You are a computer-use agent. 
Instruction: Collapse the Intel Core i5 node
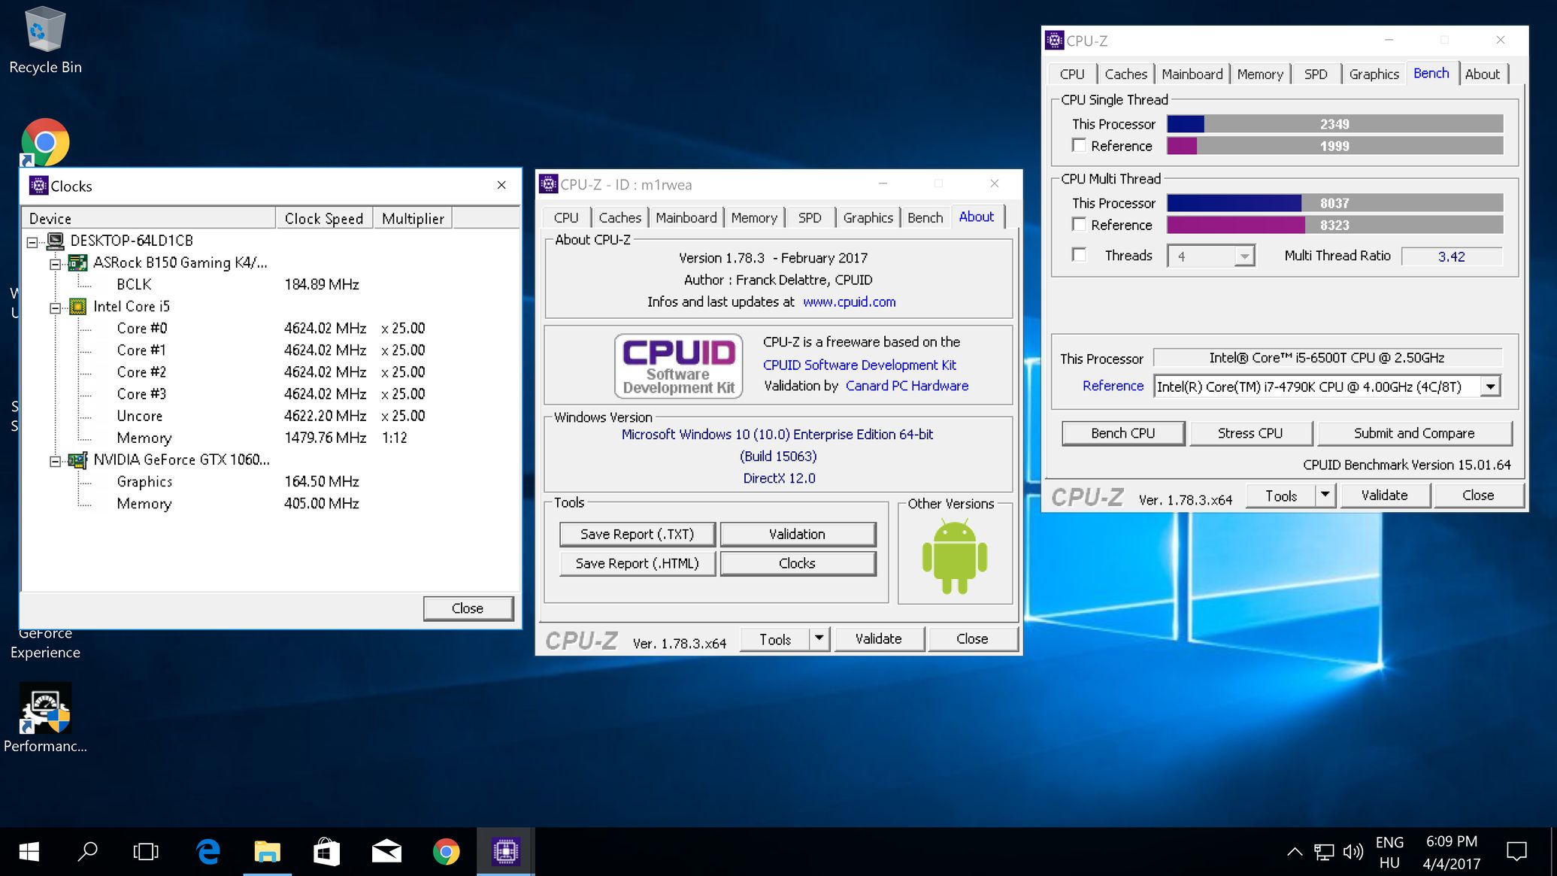55,308
